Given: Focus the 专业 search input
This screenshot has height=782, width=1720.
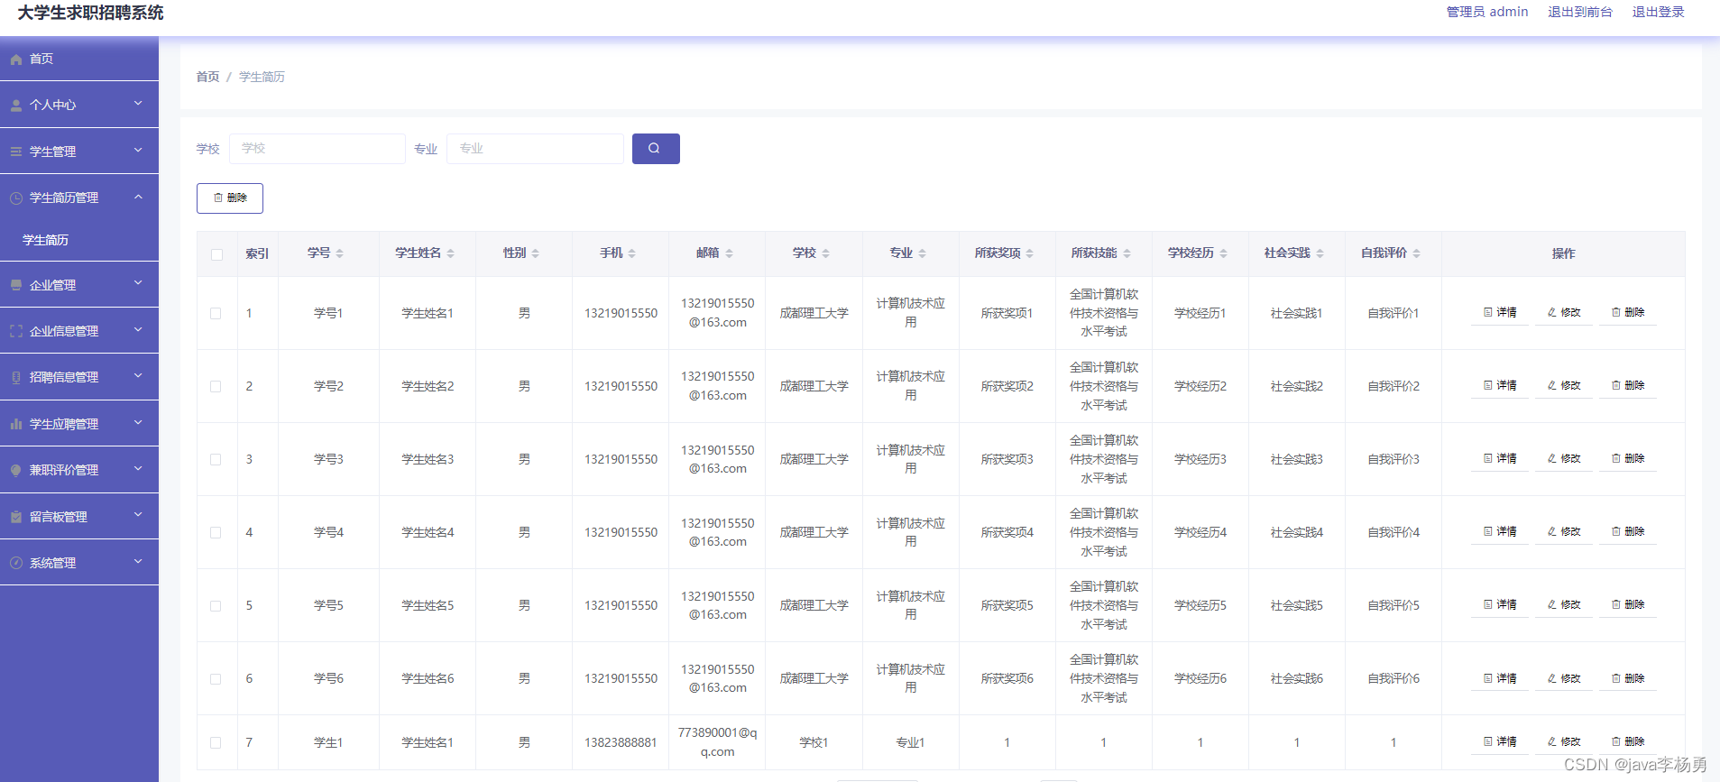Looking at the screenshot, I should tap(535, 149).
